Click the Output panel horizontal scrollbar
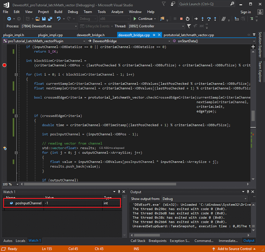The image size is (265, 252). 147,235
